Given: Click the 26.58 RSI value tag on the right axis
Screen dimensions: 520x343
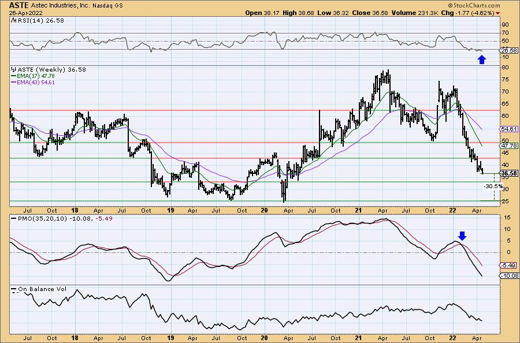Looking at the screenshot, I should [x=508, y=50].
